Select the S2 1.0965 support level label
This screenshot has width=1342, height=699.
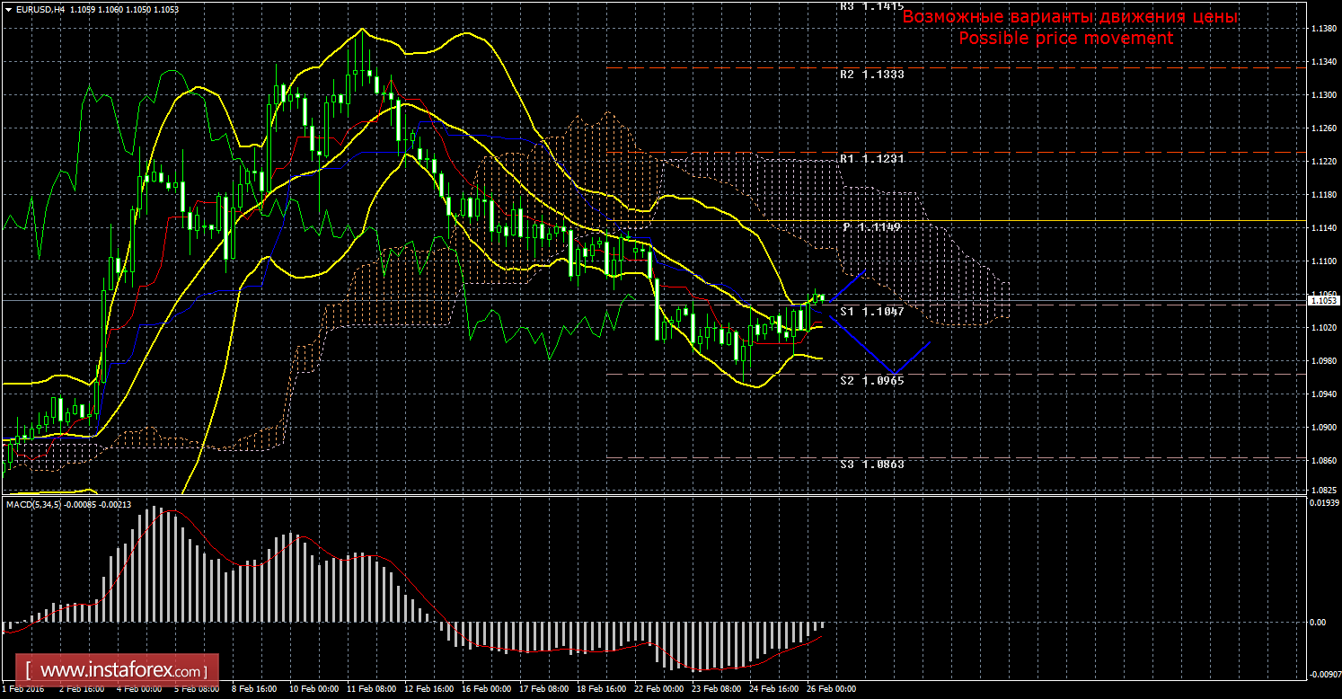(871, 380)
